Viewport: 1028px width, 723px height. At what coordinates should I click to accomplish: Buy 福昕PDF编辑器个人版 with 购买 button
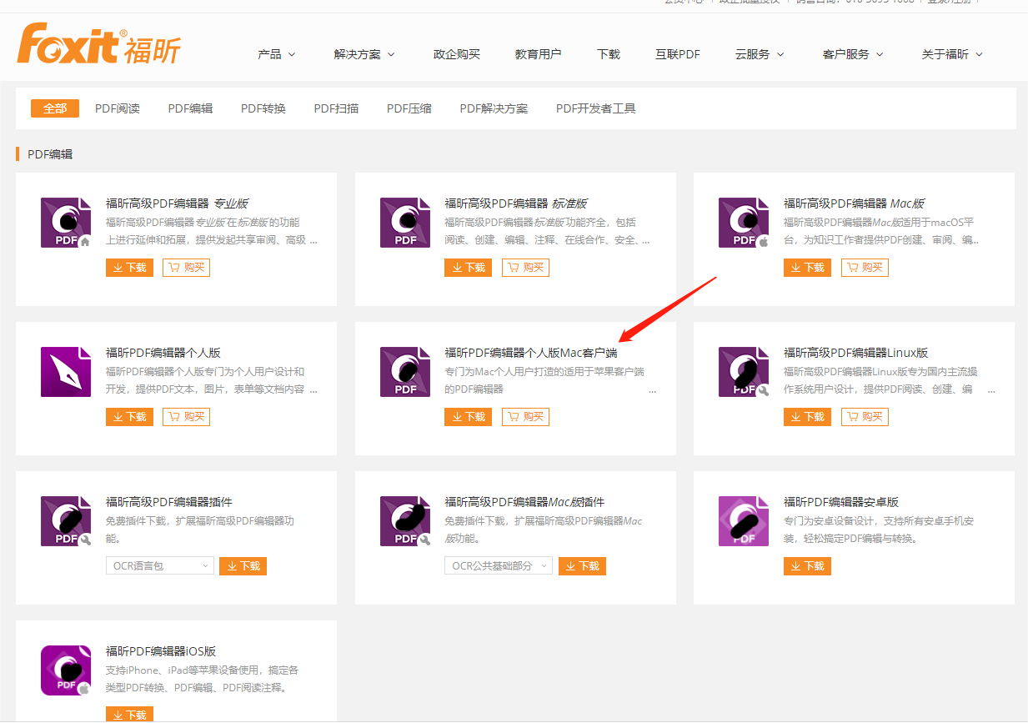tap(186, 417)
